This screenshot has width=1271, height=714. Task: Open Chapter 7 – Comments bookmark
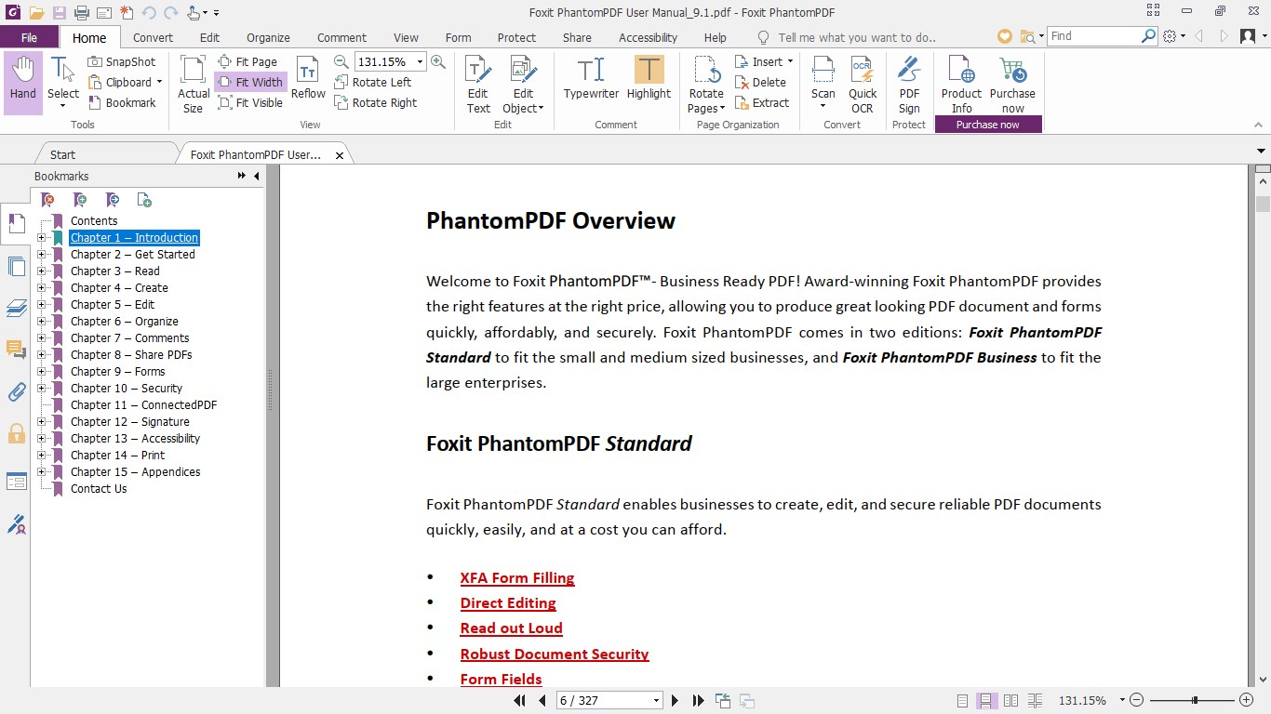129,338
